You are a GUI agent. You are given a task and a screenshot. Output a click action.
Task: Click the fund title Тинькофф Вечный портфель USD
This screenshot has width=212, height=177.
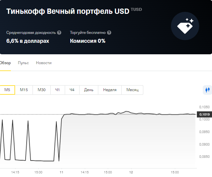68,11
